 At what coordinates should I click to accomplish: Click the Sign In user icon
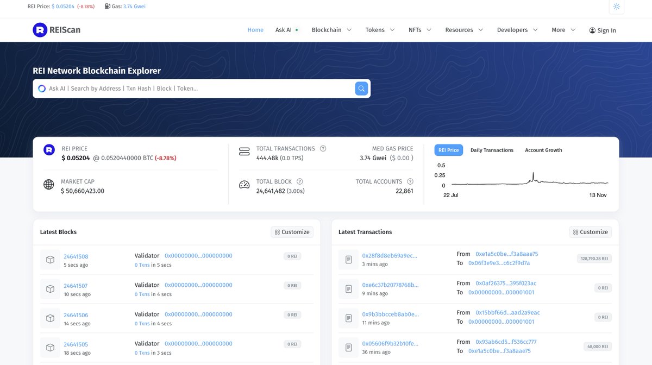[x=592, y=30]
